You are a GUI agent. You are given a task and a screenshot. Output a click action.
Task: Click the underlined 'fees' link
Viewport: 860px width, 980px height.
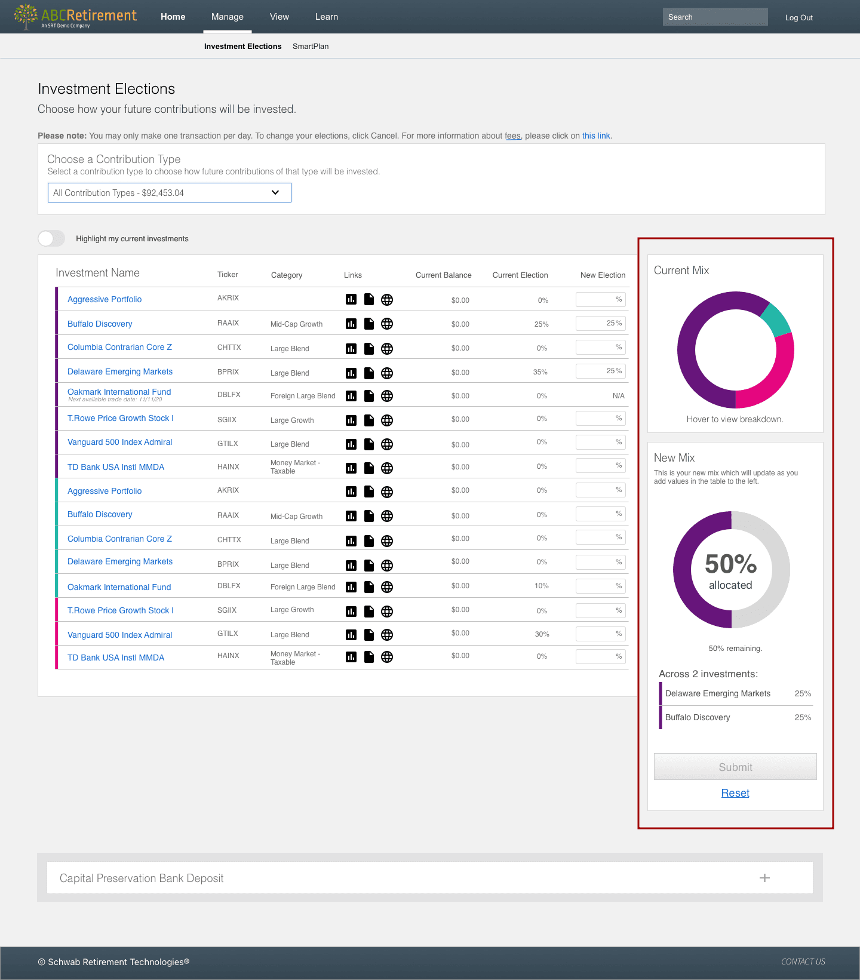coord(512,136)
